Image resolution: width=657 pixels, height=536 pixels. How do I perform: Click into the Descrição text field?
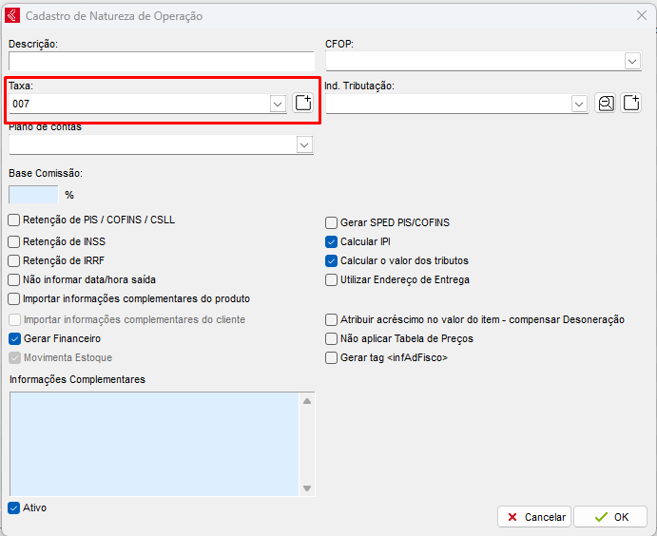[161, 62]
